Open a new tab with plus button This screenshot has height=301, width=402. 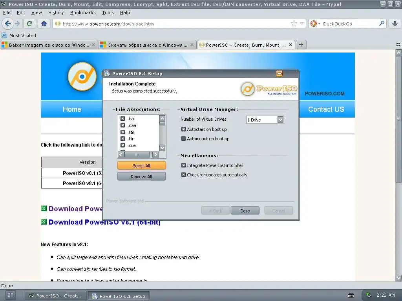point(301,45)
